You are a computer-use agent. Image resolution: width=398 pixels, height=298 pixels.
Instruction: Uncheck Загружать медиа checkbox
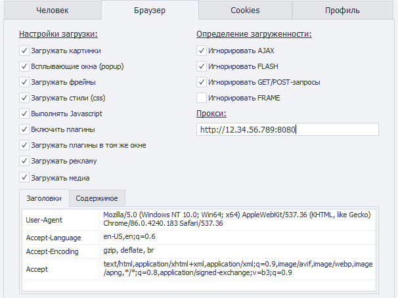tap(24, 177)
